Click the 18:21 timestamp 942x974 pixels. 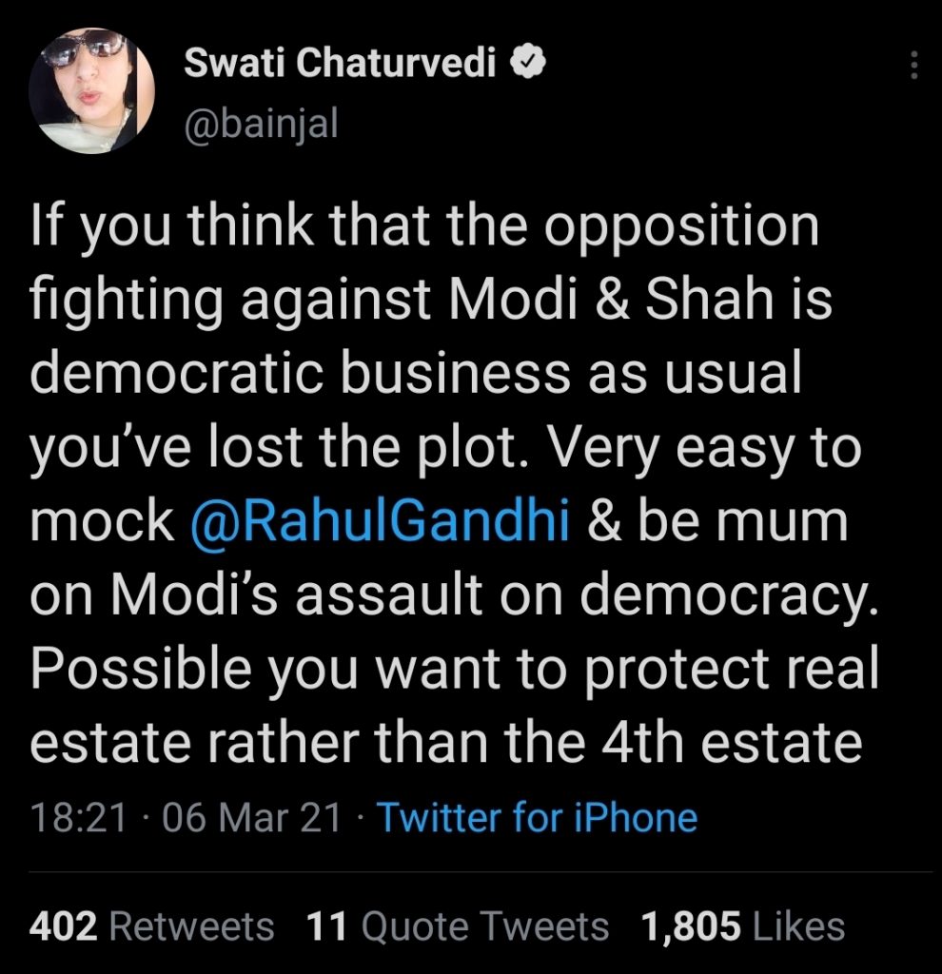click(78, 817)
